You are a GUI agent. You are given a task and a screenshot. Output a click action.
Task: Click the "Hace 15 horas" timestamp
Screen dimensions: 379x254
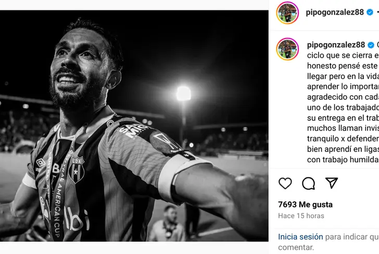click(301, 215)
